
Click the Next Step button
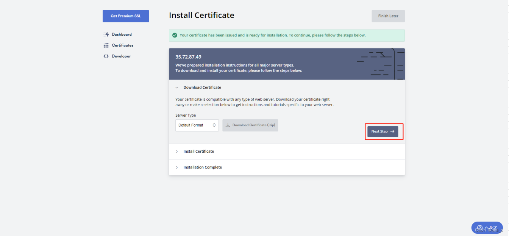(383, 131)
